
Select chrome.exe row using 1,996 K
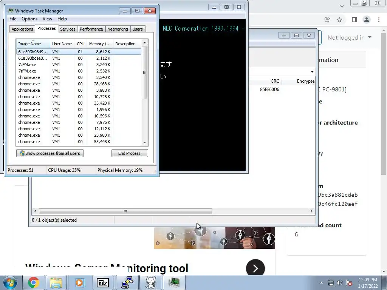[79, 110]
